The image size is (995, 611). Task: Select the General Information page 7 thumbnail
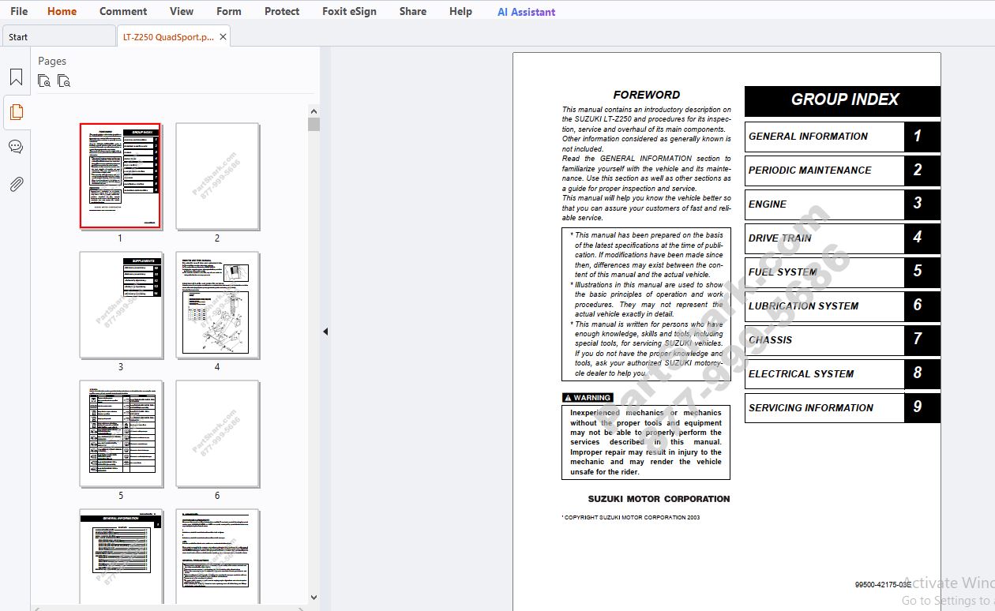pyautogui.click(x=120, y=556)
